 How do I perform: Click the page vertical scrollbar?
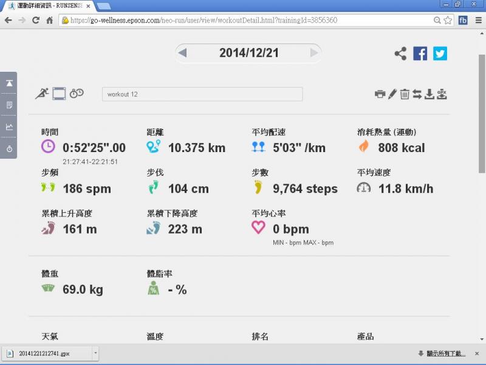[x=482, y=114]
